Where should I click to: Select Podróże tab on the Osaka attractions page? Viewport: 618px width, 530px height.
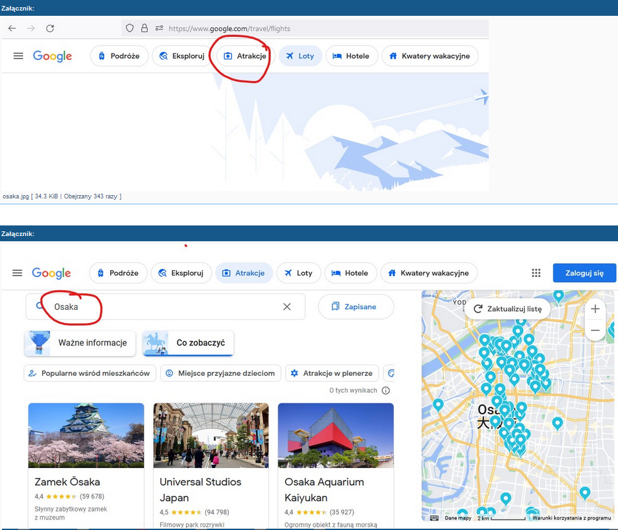click(x=118, y=273)
